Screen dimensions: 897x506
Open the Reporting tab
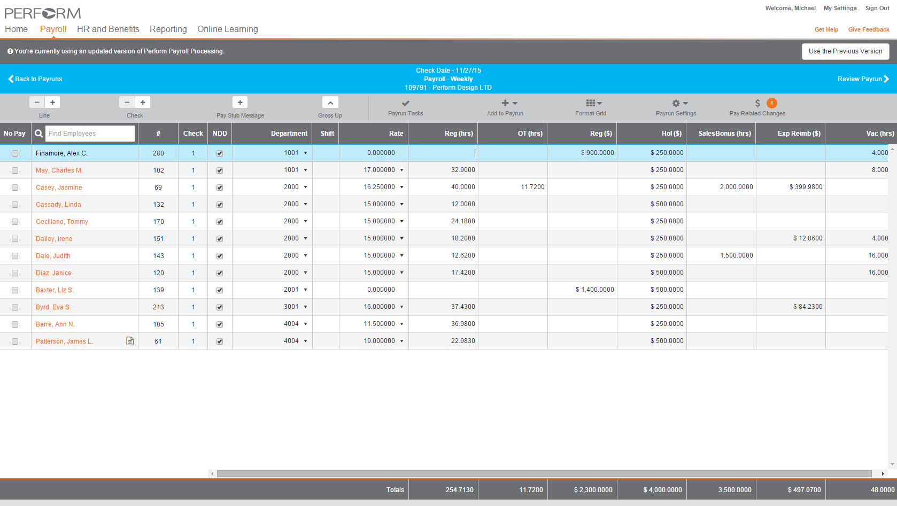click(168, 29)
